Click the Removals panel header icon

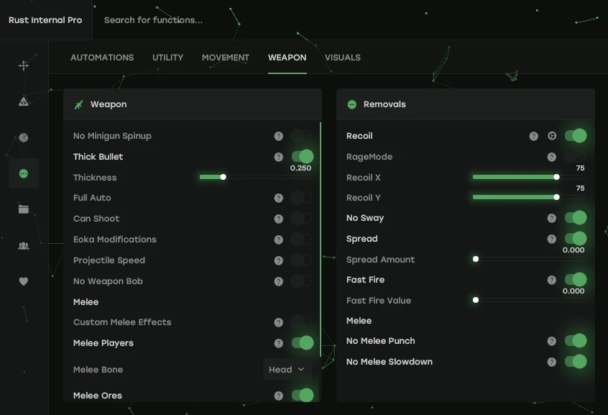coord(351,104)
